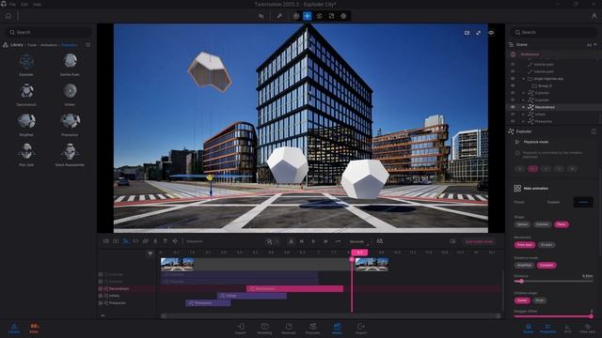Activate the Rotate gizmo tool
602x338 pixels.
pos(319,16)
